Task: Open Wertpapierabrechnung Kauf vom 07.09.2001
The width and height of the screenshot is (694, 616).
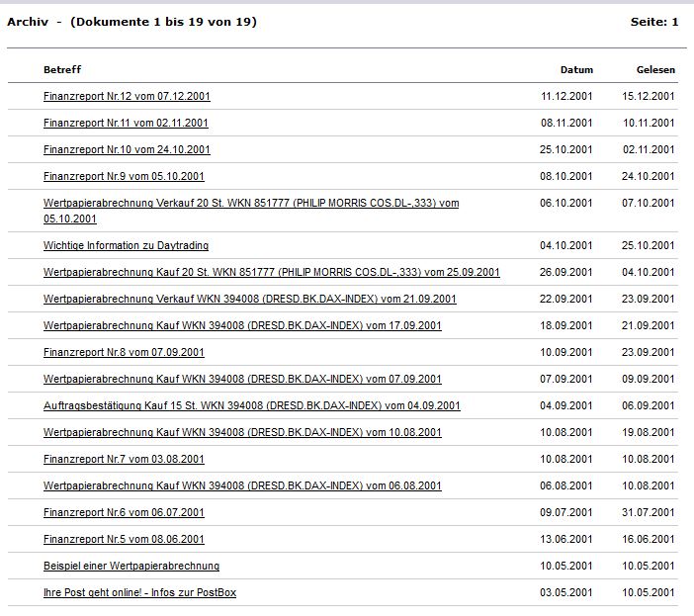Action: [242, 379]
